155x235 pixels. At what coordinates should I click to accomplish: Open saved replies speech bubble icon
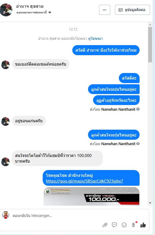[x=114, y=225]
